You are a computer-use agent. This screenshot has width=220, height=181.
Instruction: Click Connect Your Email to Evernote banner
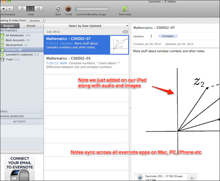20,168
